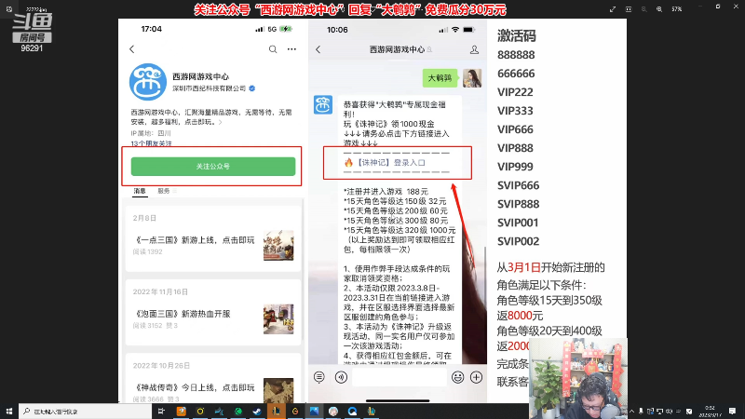Tap the chat message input field
Image resolution: width=745 pixels, height=419 pixels.
pyautogui.click(x=399, y=377)
